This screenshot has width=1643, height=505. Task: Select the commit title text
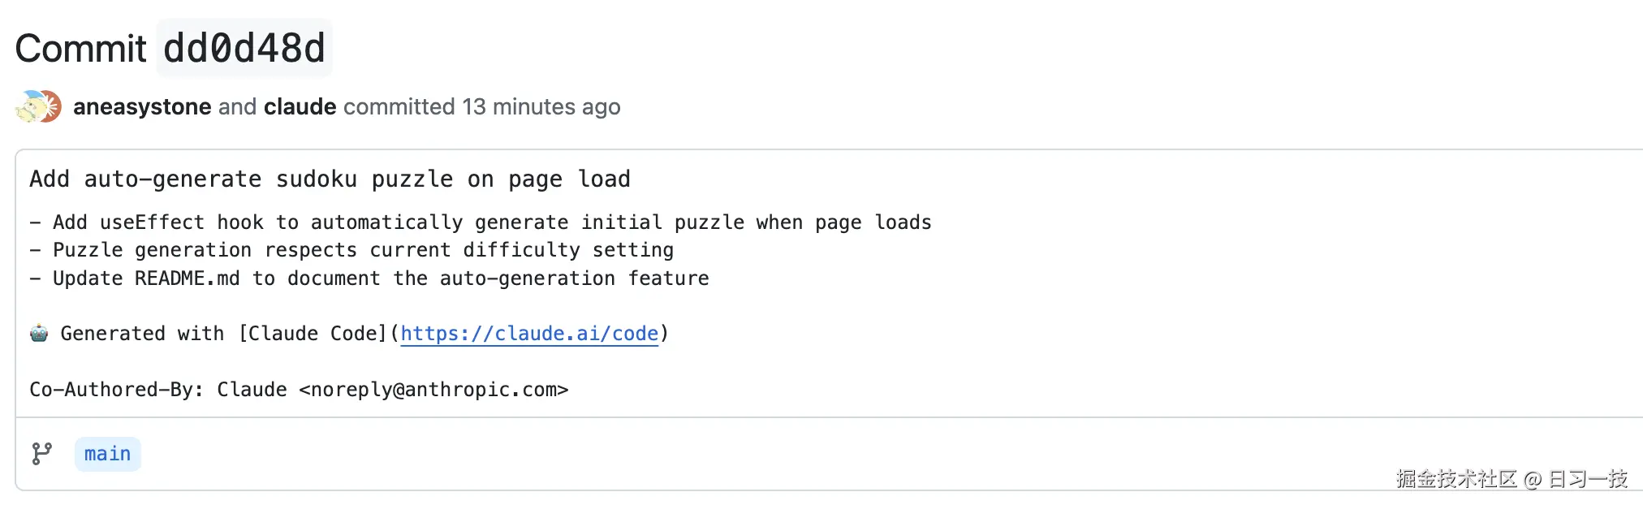click(330, 179)
